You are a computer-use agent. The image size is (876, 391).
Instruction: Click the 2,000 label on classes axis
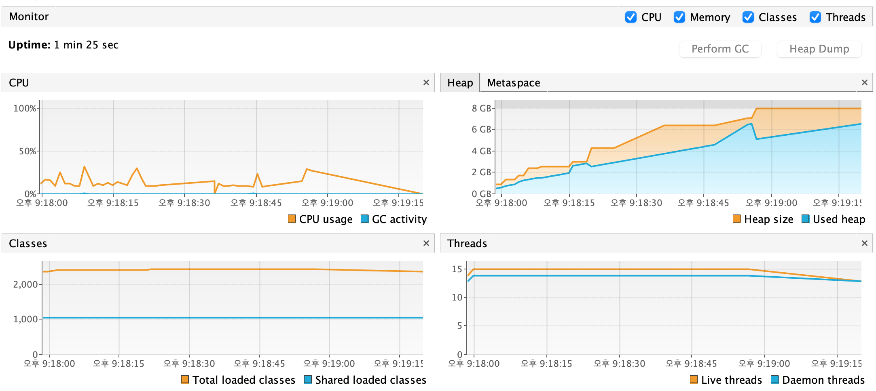click(25, 284)
